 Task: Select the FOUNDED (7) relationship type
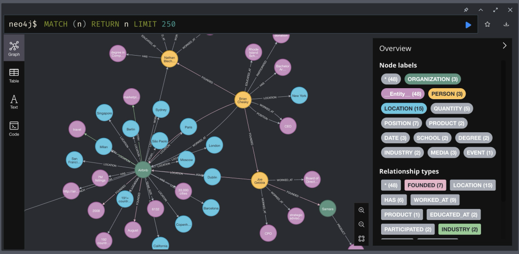click(425, 185)
